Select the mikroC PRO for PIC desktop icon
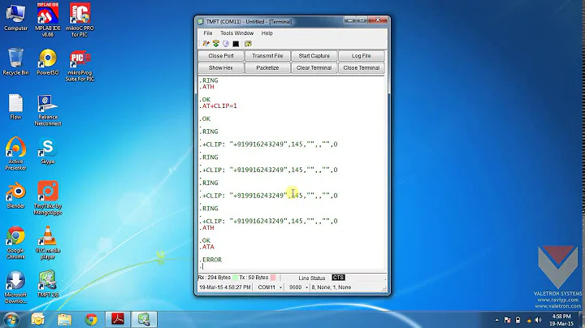This screenshot has height=328, width=585. pyautogui.click(x=80, y=19)
